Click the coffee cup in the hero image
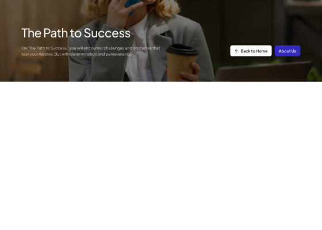 point(182,63)
